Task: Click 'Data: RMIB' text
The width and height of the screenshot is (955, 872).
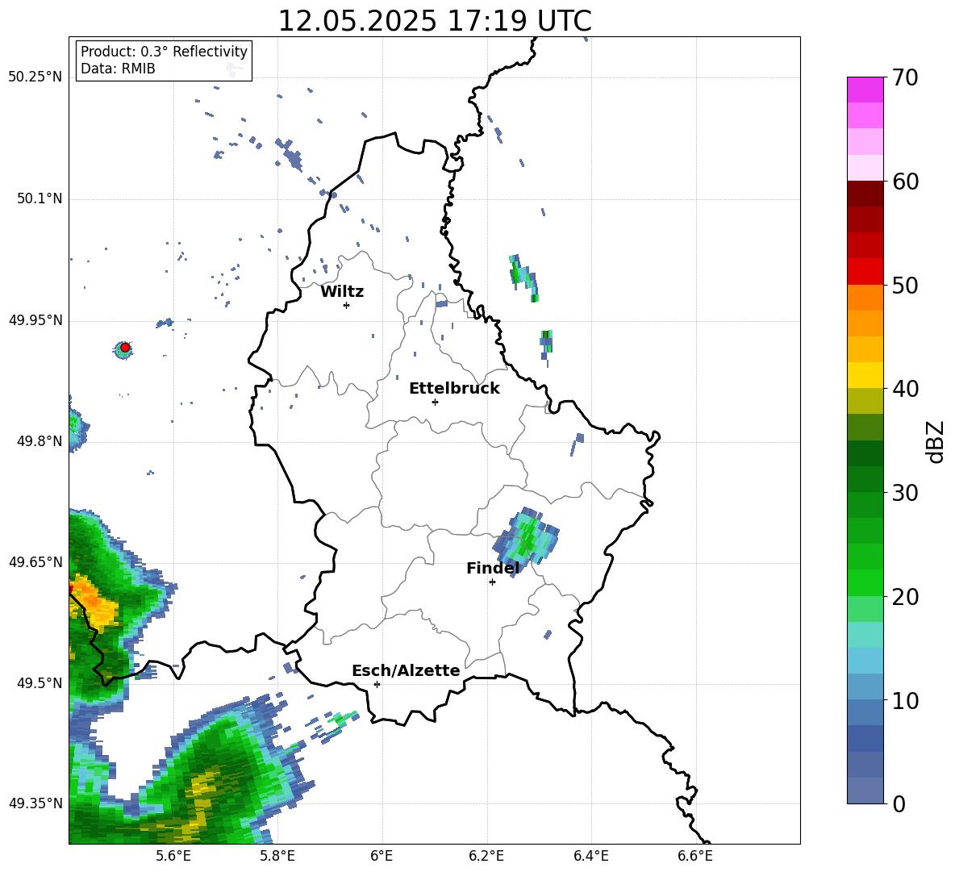Action: coord(118,69)
